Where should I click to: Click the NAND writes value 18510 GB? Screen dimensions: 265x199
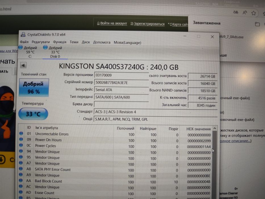point(203,91)
